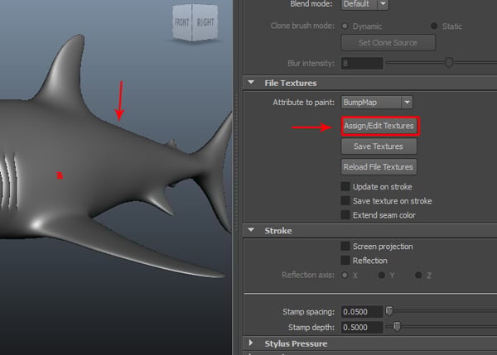Toggle the Extend seam color checkbox
The width and height of the screenshot is (497, 355).
point(345,215)
